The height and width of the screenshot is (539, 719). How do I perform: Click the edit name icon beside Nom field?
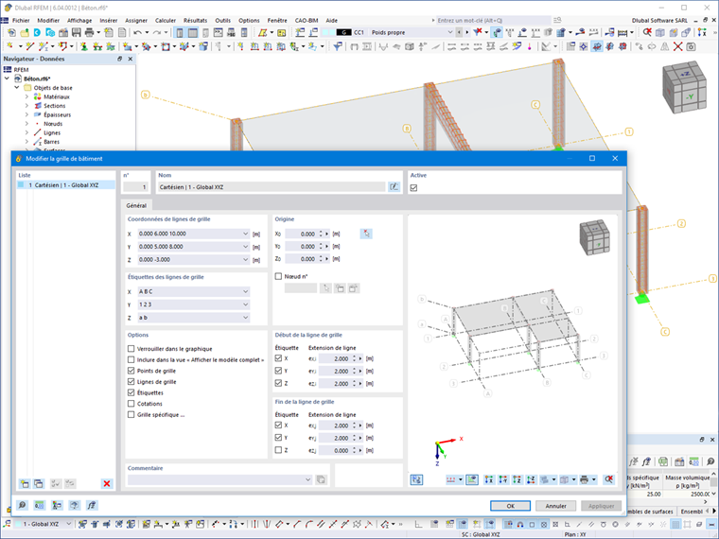(x=394, y=187)
